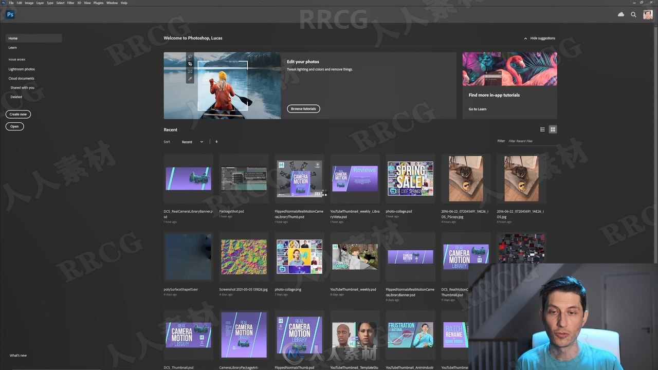Screen dimensions: 658x370
Task: Click the "Recent" section heading
Action: [x=170, y=129]
